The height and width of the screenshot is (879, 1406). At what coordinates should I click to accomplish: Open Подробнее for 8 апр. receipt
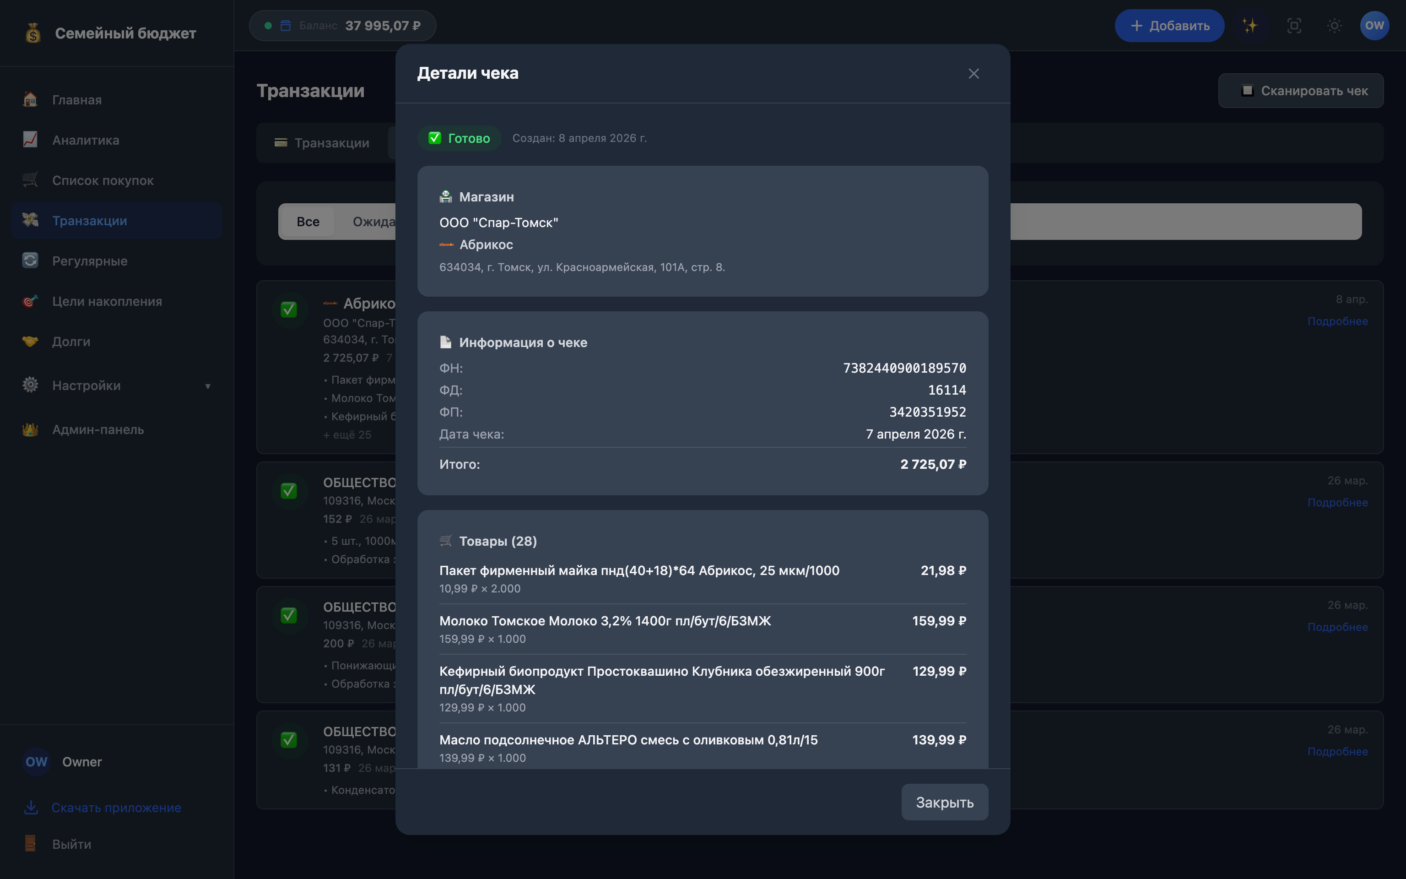coord(1337,321)
